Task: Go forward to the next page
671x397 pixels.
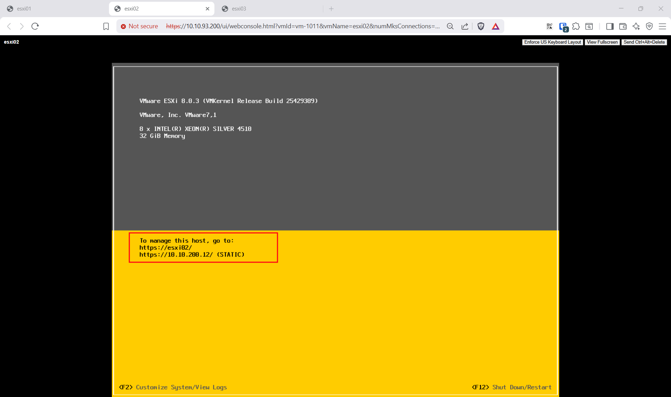Action: point(22,26)
